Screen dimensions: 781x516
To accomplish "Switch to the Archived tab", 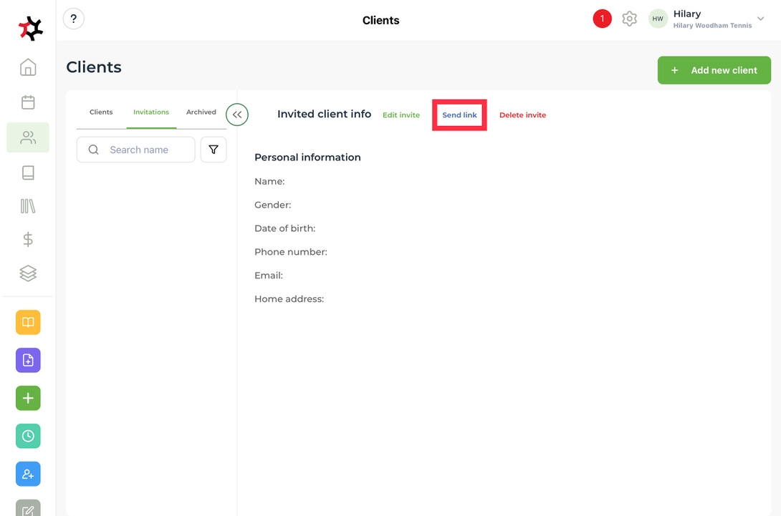I will 201,112.
